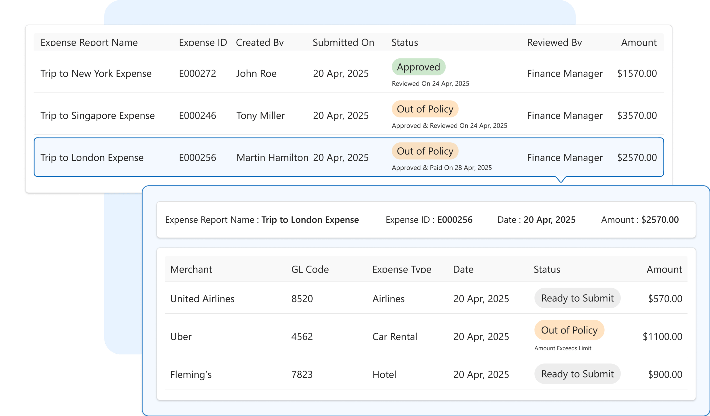Image resolution: width=710 pixels, height=416 pixels.
Task: Click Out of Policy badge for London
Action: click(x=425, y=151)
